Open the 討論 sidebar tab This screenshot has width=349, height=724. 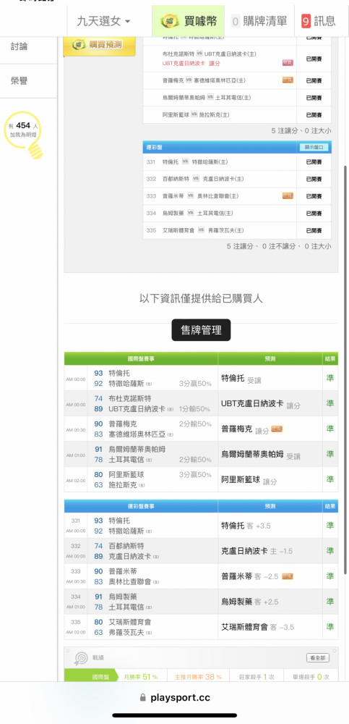click(x=20, y=46)
